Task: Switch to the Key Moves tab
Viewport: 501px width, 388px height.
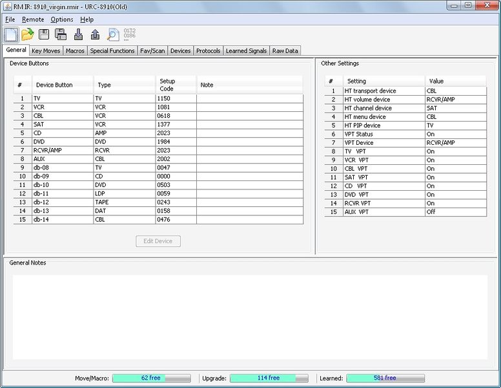Action: [46, 50]
